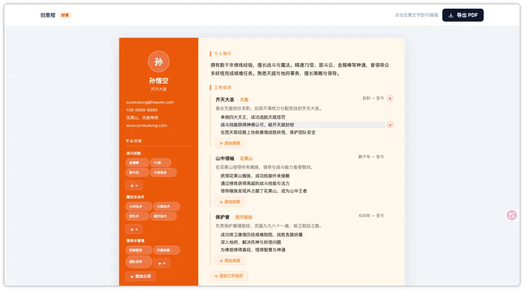Image resolution: width=524 pixels, height=290 pixels.
Task: Click the 添加分类 add category button
Action: pyautogui.click(x=140, y=276)
